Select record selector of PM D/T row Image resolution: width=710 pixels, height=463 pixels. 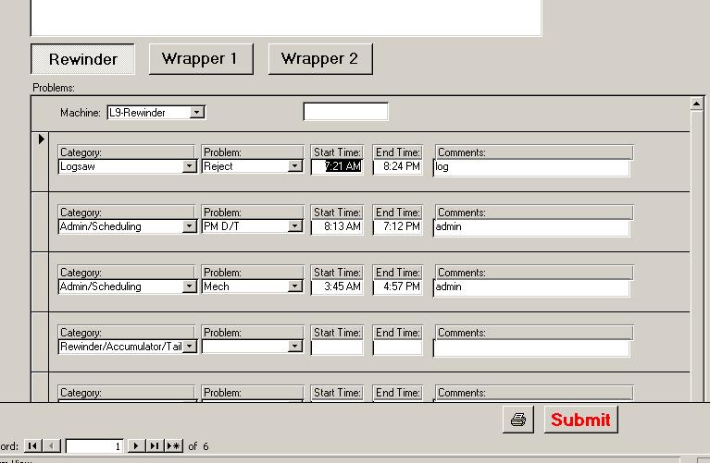tap(41, 222)
